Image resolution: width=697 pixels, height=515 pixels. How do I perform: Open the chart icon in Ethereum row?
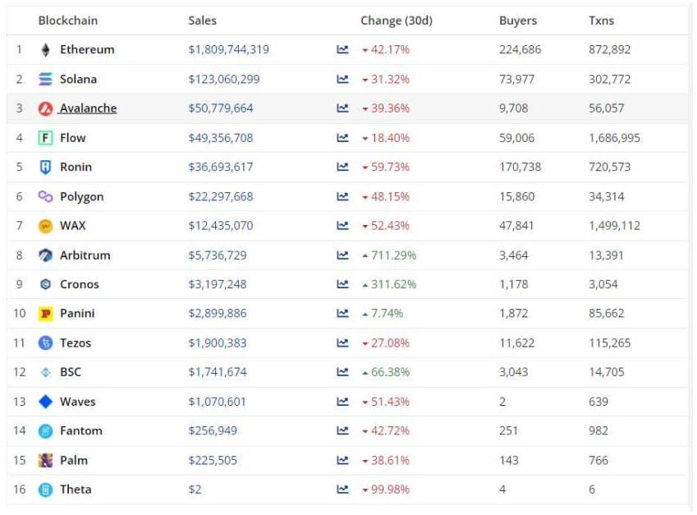[x=342, y=50]
